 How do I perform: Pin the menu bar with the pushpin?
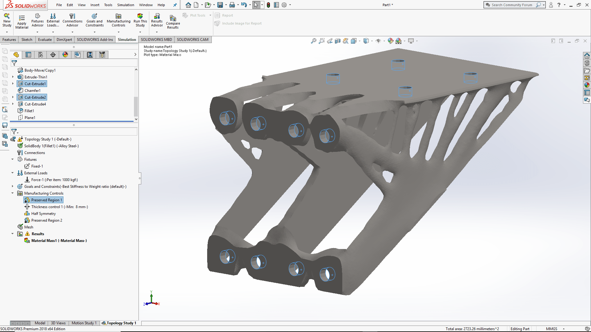[x=175, y=5]
